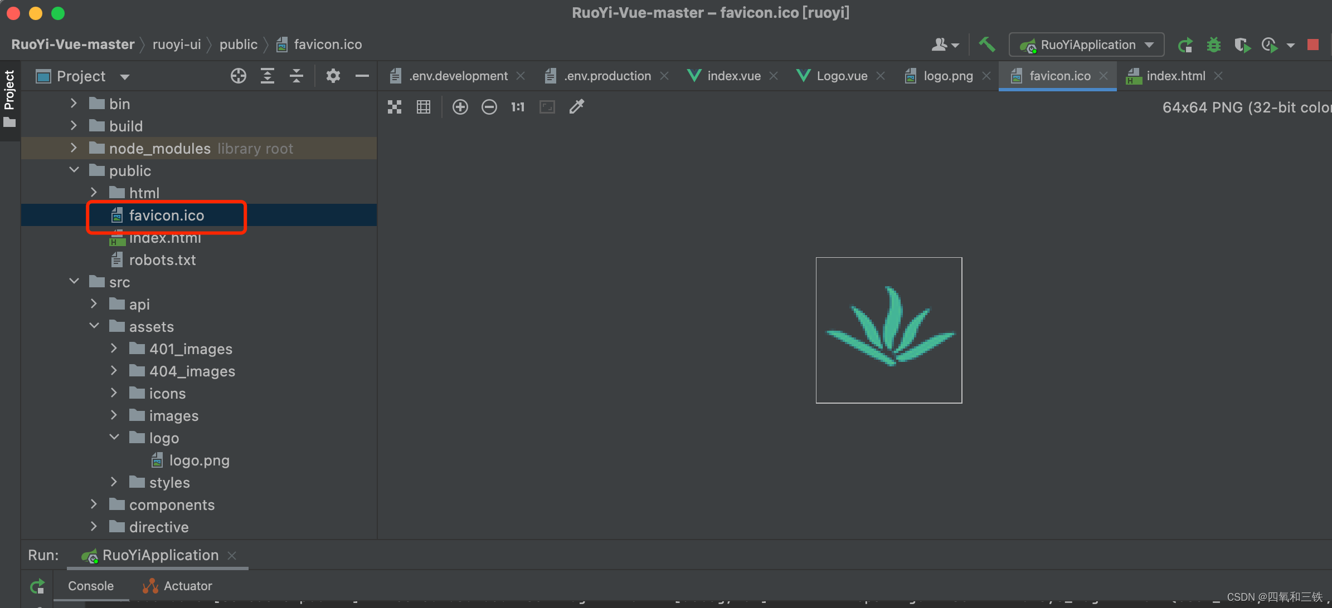This screenshot has height=608, width=1332.
Task: Expand the html folder
Action: tap(94, 193)
